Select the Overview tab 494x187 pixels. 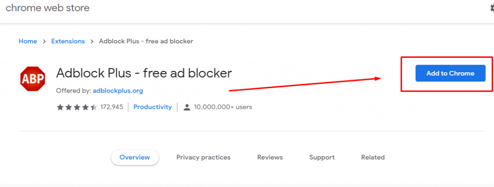(x=135, y=158)
